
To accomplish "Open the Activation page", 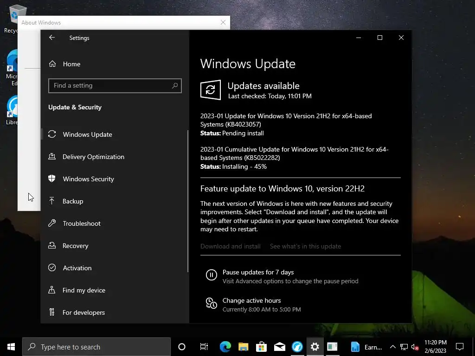I will 77,268.
